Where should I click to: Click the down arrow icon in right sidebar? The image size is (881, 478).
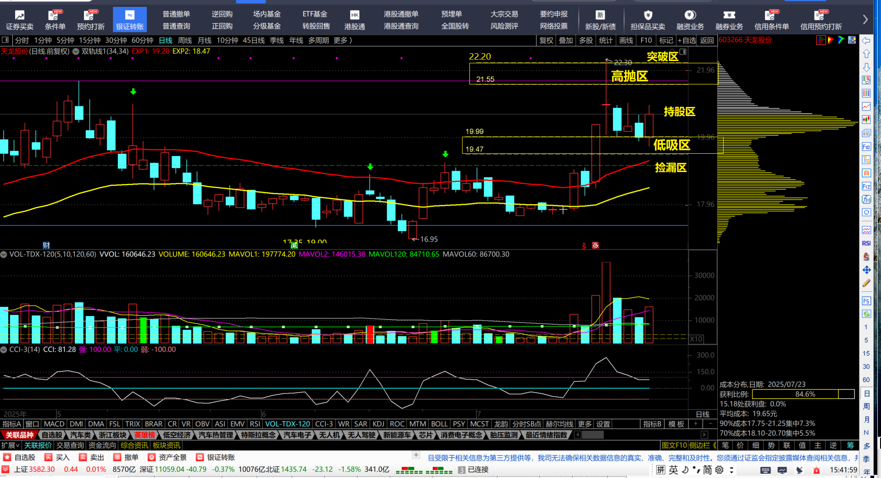pyautogui.click(x=866, y=67)
